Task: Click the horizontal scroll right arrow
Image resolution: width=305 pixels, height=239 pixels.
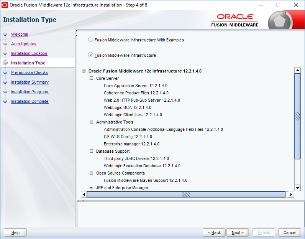Action: tap(291, 194)
